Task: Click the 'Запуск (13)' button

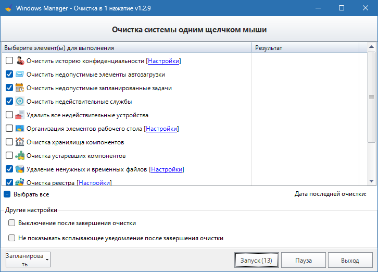Action: [257, 260]
